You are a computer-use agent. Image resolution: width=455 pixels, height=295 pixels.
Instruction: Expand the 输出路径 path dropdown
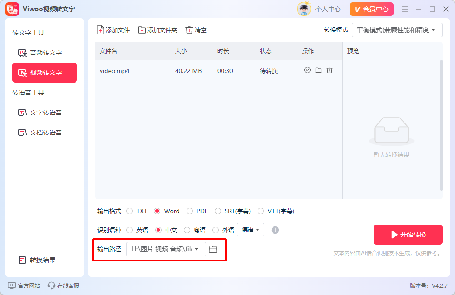coord(166,249)
